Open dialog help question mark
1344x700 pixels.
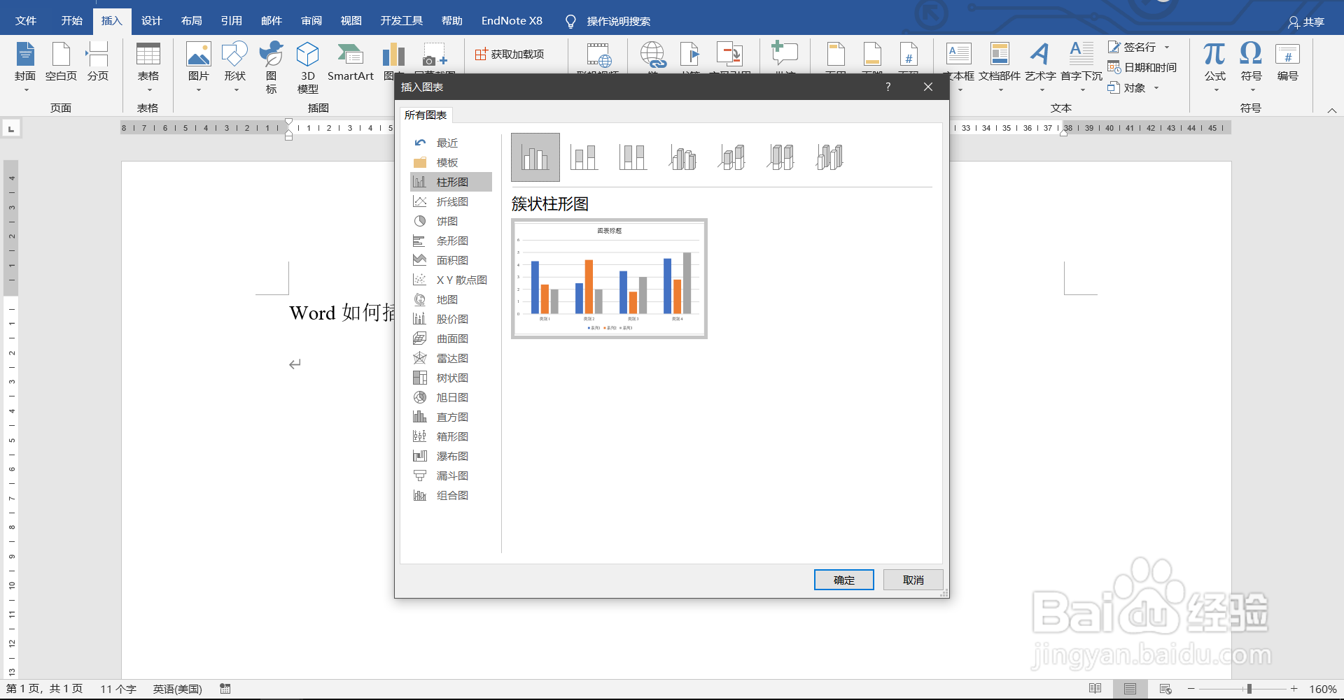[x=888, y=87]
